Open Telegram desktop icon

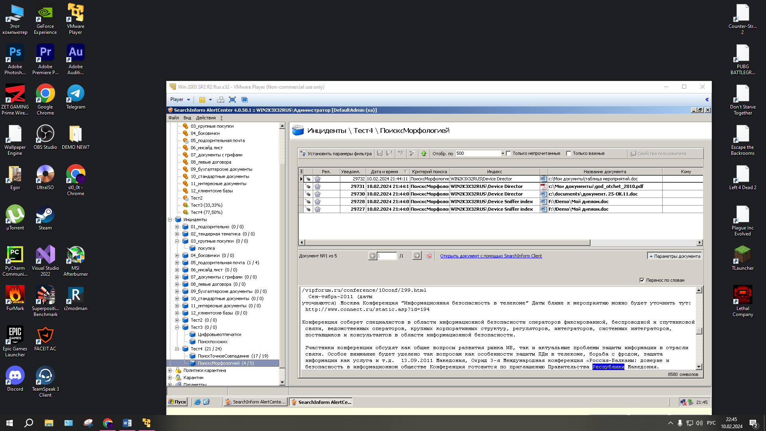[x=75, y=97]
